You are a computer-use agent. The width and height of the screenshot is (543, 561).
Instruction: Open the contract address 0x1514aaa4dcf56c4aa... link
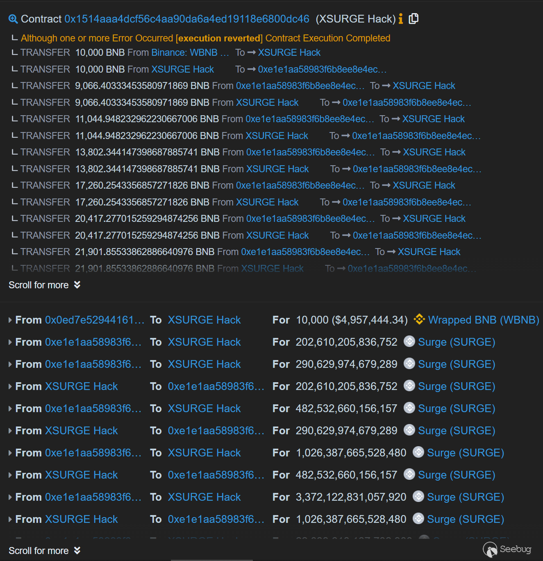click(x=186, y=19)
